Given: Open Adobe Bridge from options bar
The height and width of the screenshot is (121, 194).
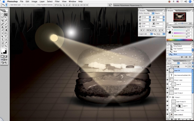Looking at the screenshot, I should [x=110, y=5].
